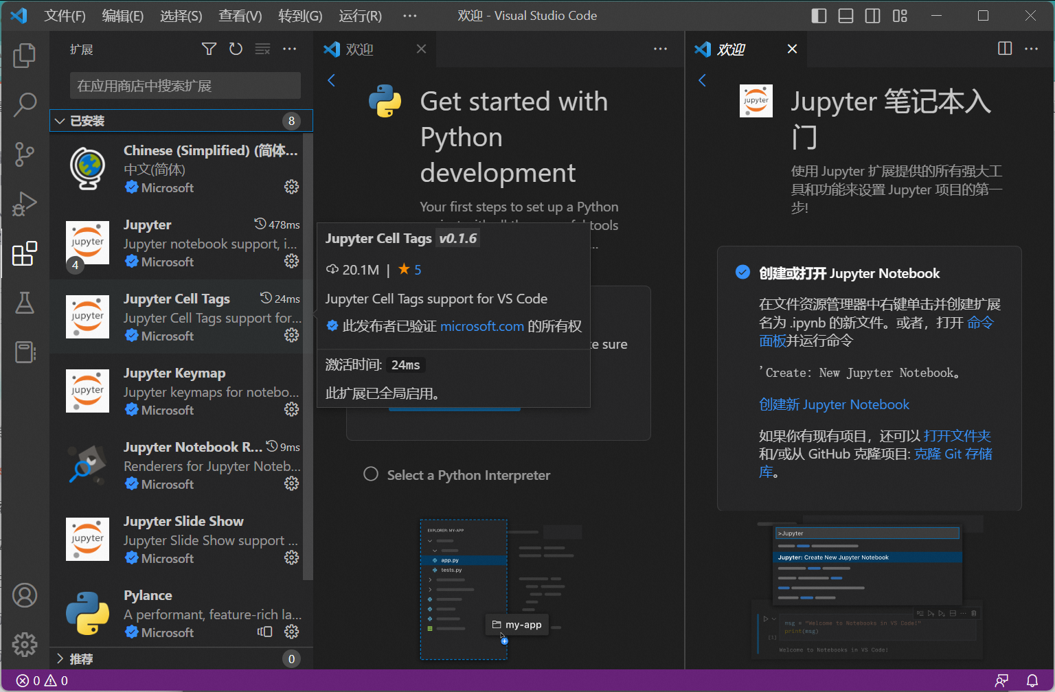1055x692 pixels.
Task: Select the left 欢迎 tab
Action: click(376, 49)
